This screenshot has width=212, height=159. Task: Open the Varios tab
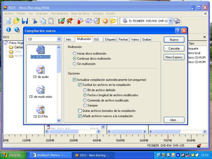coord(135,39)
